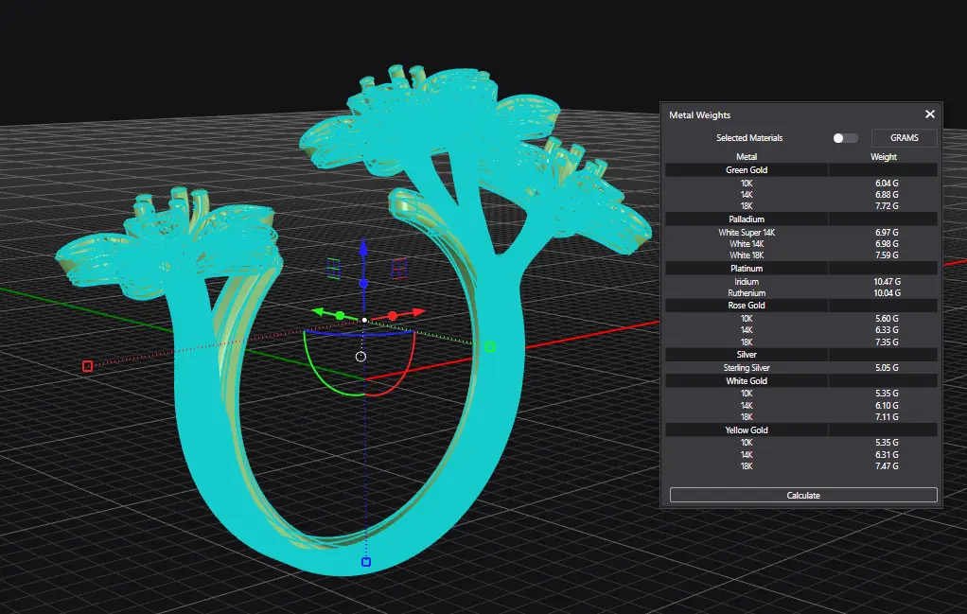Click the 6.10 G weight value
This screenshot has width=967, height=614.
click(887, 406)
